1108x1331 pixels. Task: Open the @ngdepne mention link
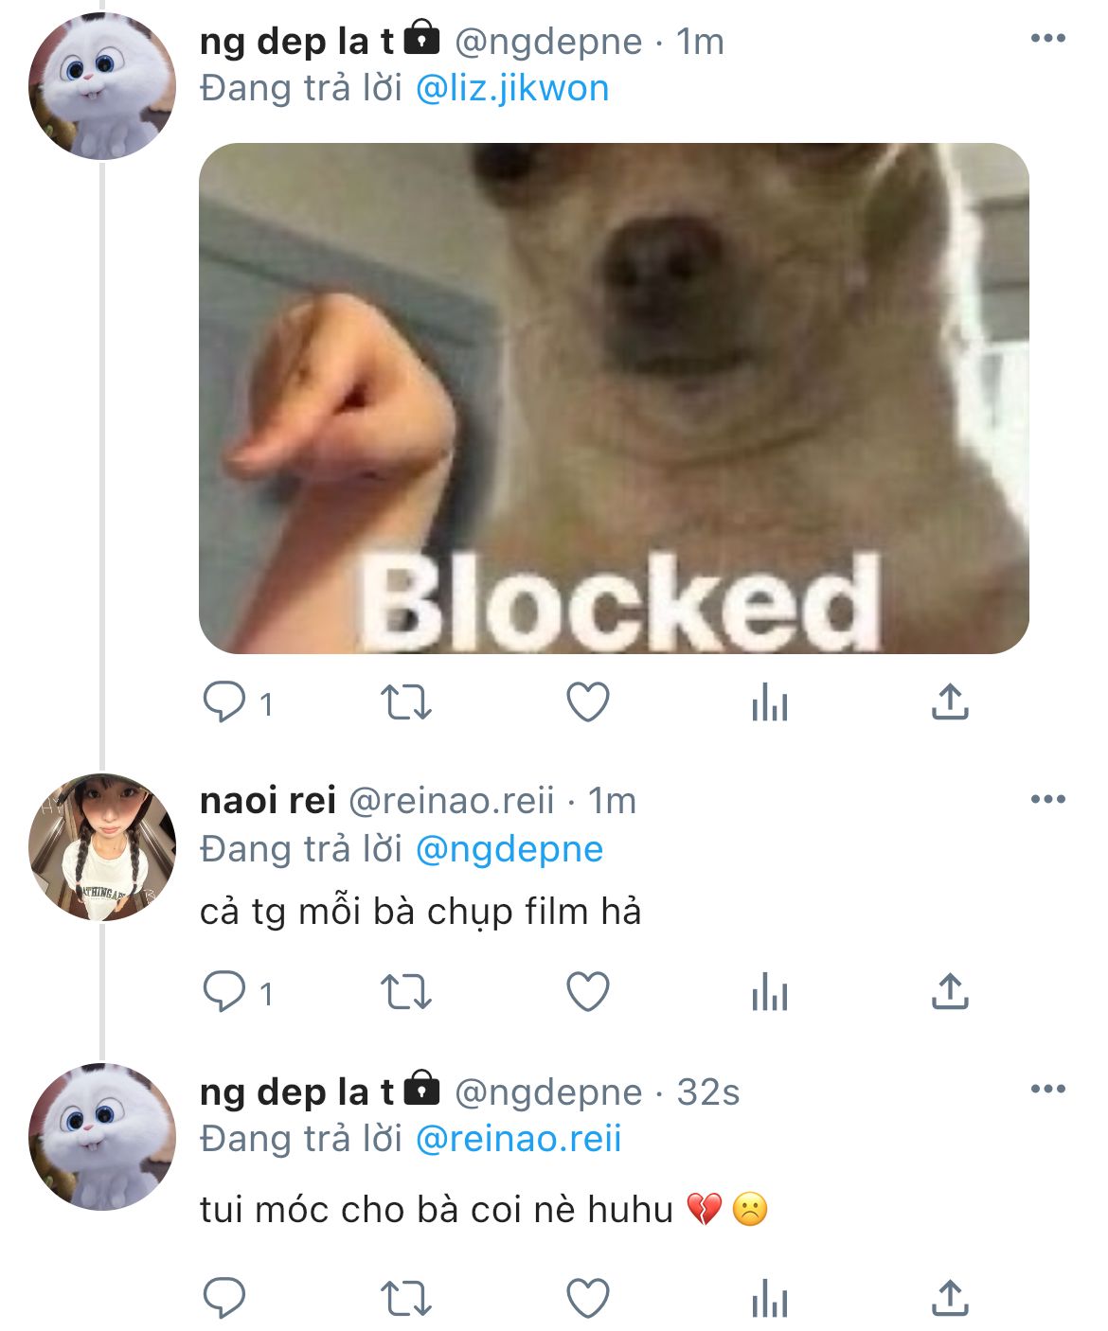point(509,850)
